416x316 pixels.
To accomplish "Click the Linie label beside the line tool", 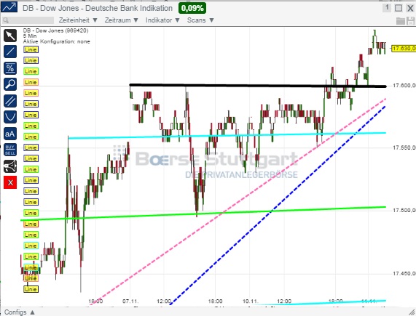I will [31, 49].
